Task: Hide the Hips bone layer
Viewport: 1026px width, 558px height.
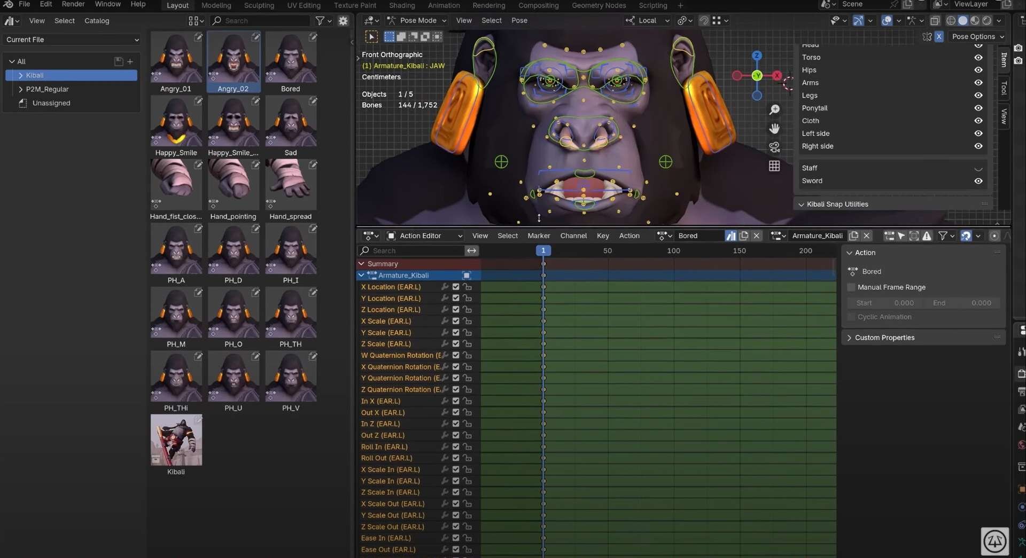Action: [x=978, y=70]
